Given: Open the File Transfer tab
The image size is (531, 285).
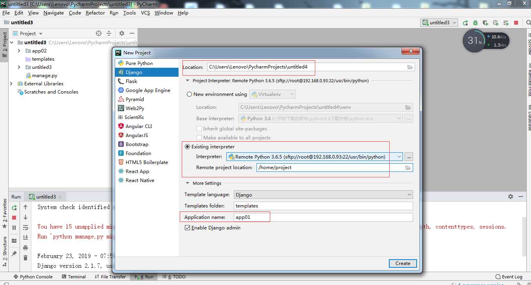Looking at the screenshot, I should 110,277.
